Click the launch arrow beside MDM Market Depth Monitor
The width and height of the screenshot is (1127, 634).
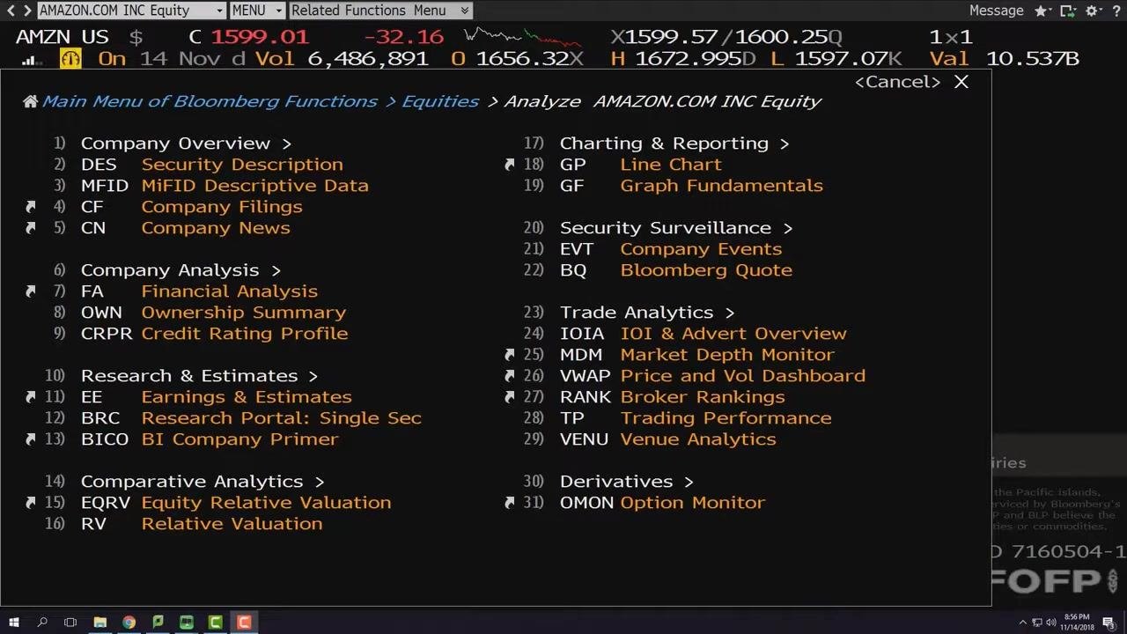coord(510,355)
